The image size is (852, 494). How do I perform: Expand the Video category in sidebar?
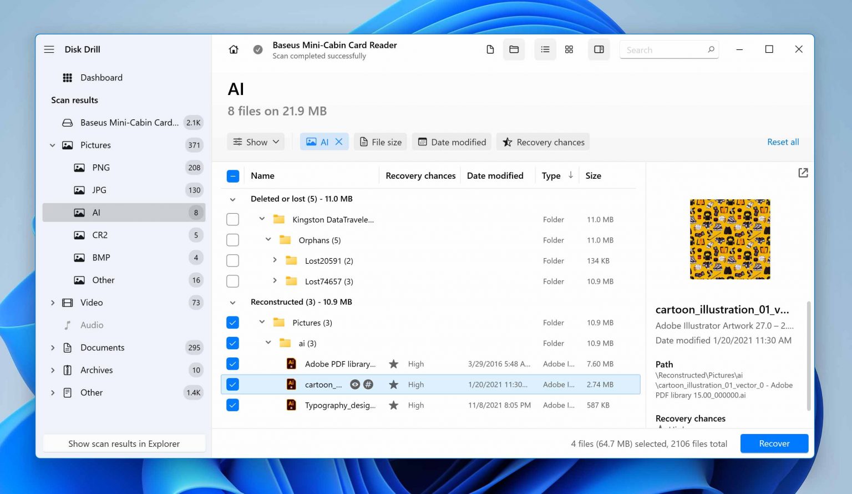tap(53, 303)
